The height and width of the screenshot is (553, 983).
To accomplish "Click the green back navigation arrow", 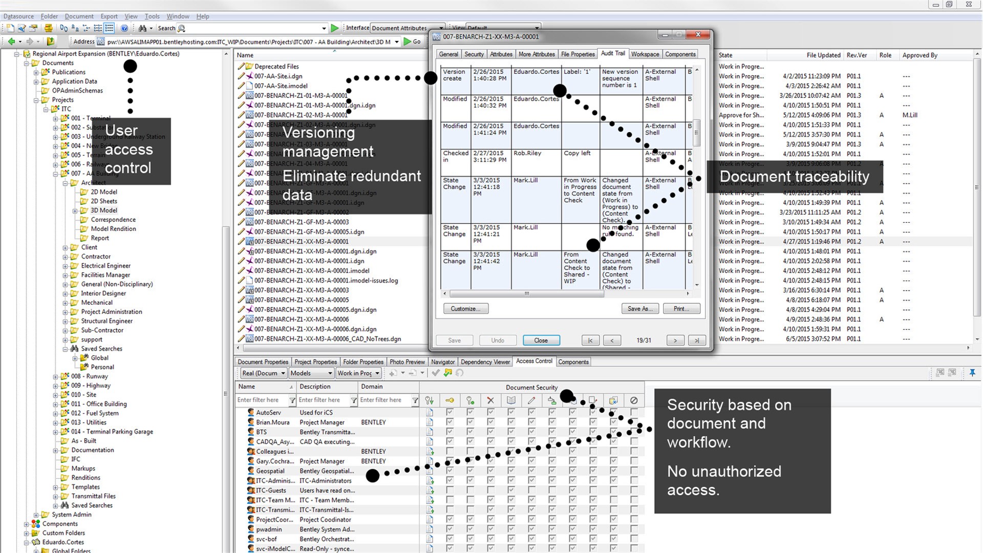I will tap(11, 41).
